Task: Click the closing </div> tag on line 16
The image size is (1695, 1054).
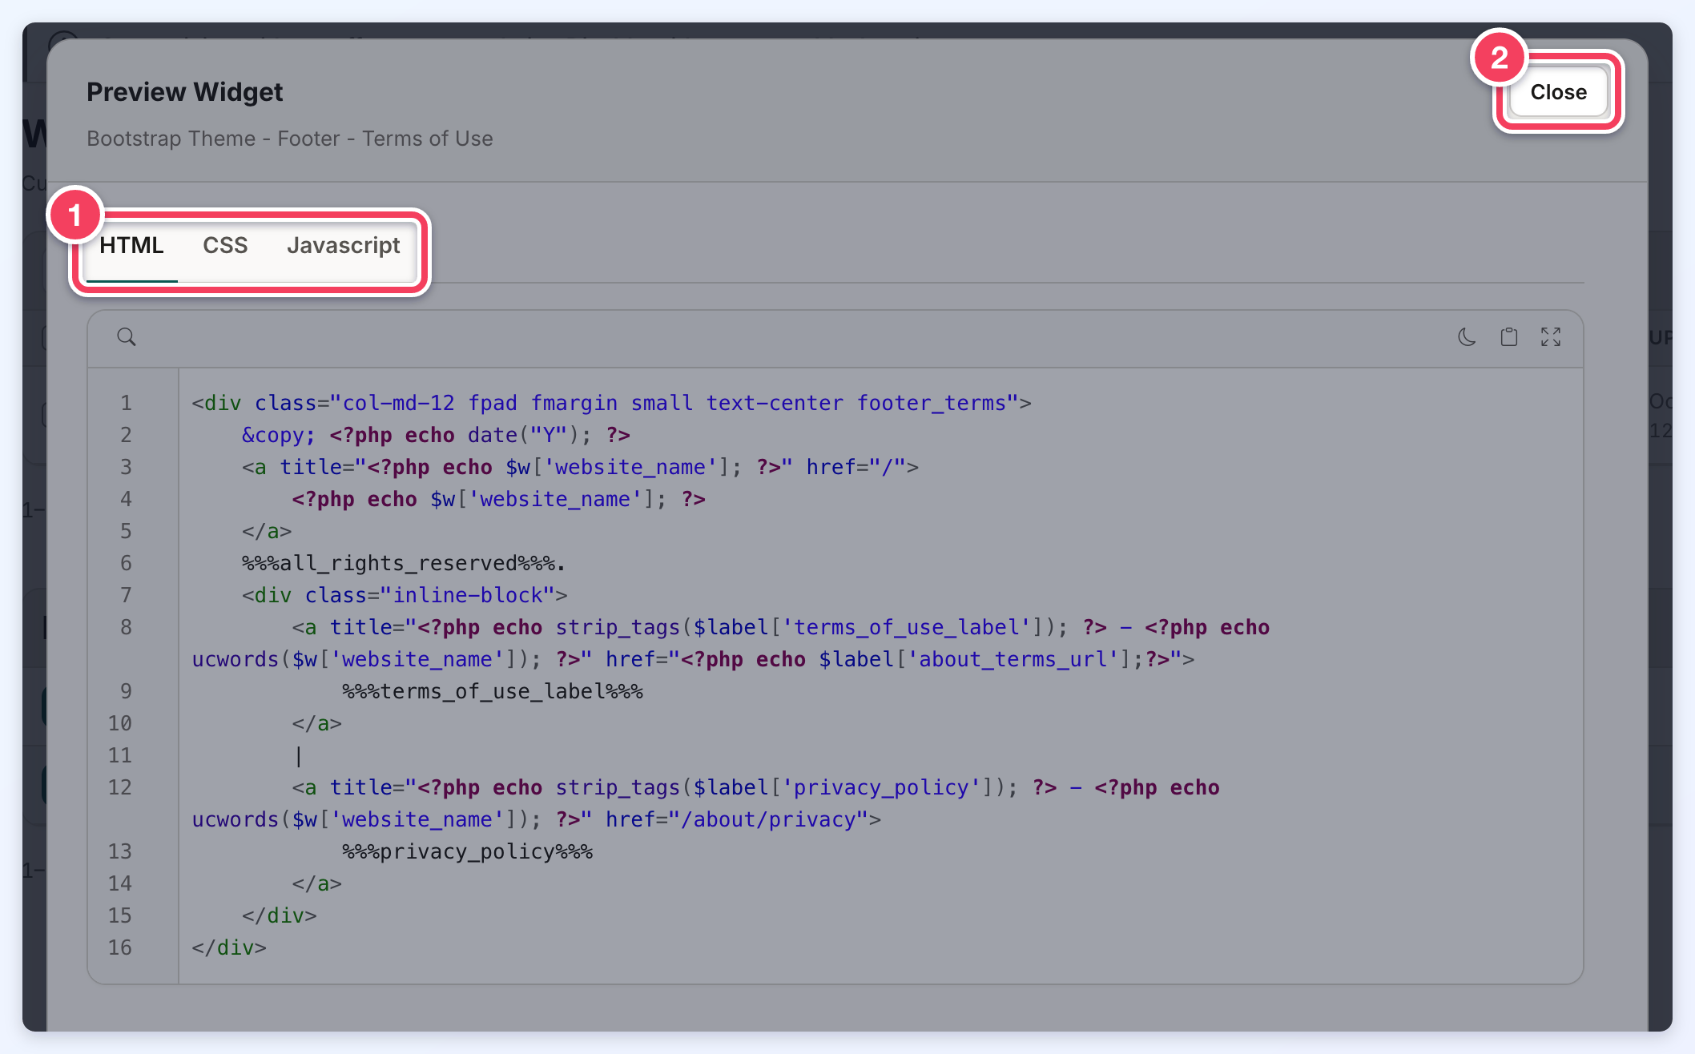Action: [x=229, y=947]
